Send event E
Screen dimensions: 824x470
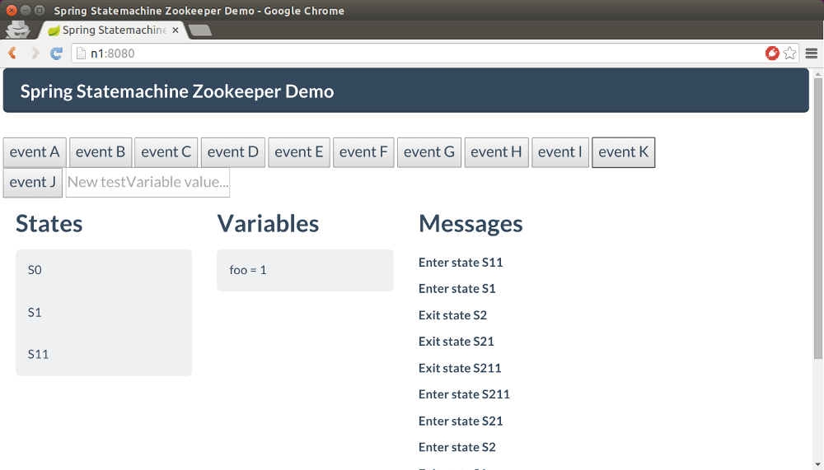coord(299,152)
